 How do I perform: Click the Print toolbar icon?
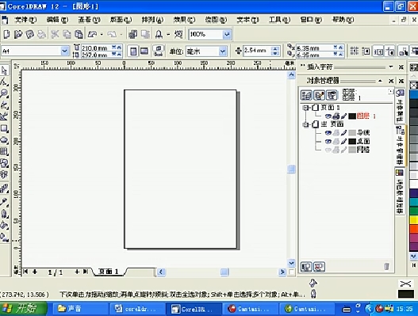(41, 34)
